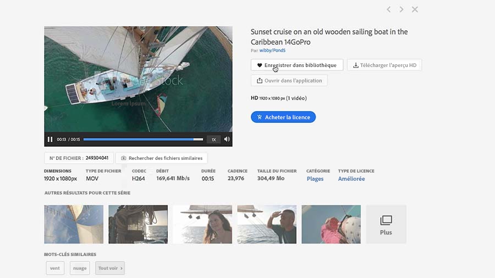Save to library with heart button

[297, 65]
